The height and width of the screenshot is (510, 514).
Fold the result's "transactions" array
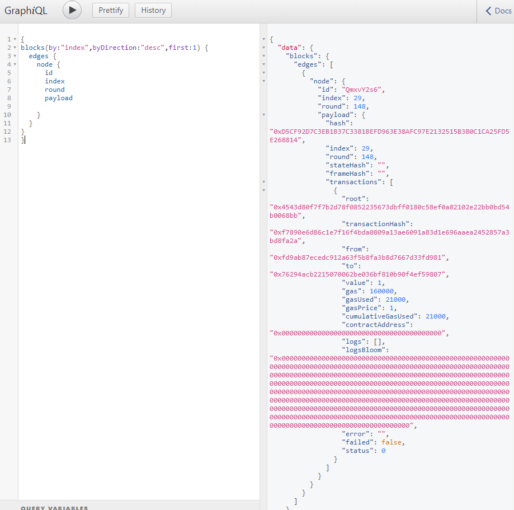click(264, 182)
